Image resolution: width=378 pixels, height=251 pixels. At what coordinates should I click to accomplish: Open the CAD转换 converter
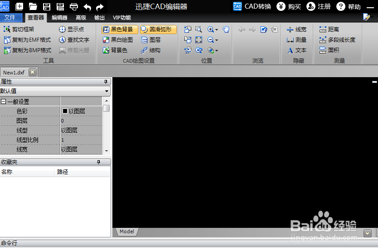(x=252, y=6)
